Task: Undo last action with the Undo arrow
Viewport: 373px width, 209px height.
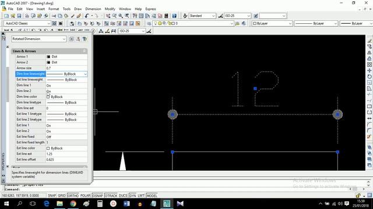Action: [87, 16]
